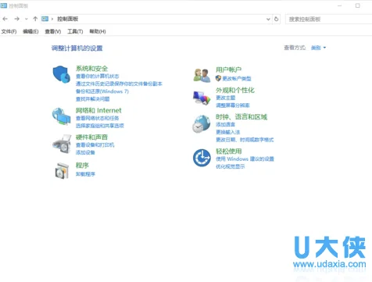
Task: Click 更改主题 link
Action: pos(226,98)
